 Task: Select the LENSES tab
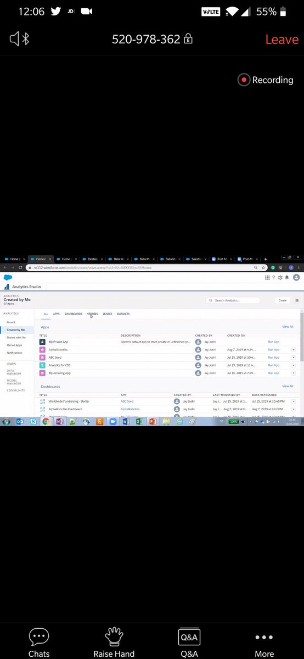108,314
